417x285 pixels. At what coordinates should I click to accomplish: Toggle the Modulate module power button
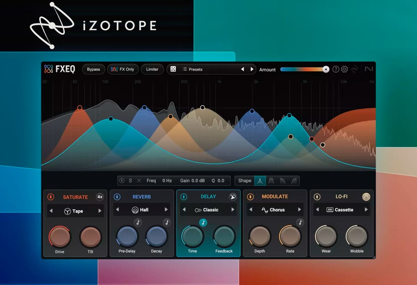(x=250, y=197)
